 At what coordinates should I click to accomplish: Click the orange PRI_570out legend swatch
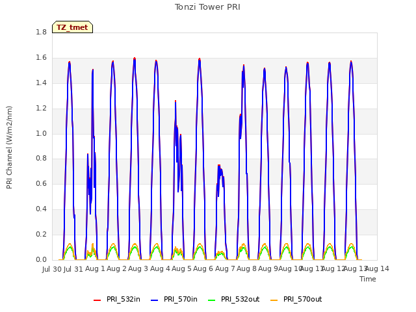[x=274, y=300]
